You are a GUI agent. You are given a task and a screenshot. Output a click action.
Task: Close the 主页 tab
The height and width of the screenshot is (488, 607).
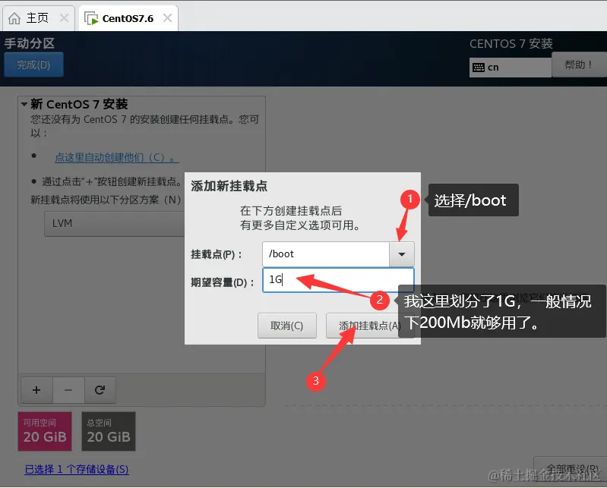(65, 17)
